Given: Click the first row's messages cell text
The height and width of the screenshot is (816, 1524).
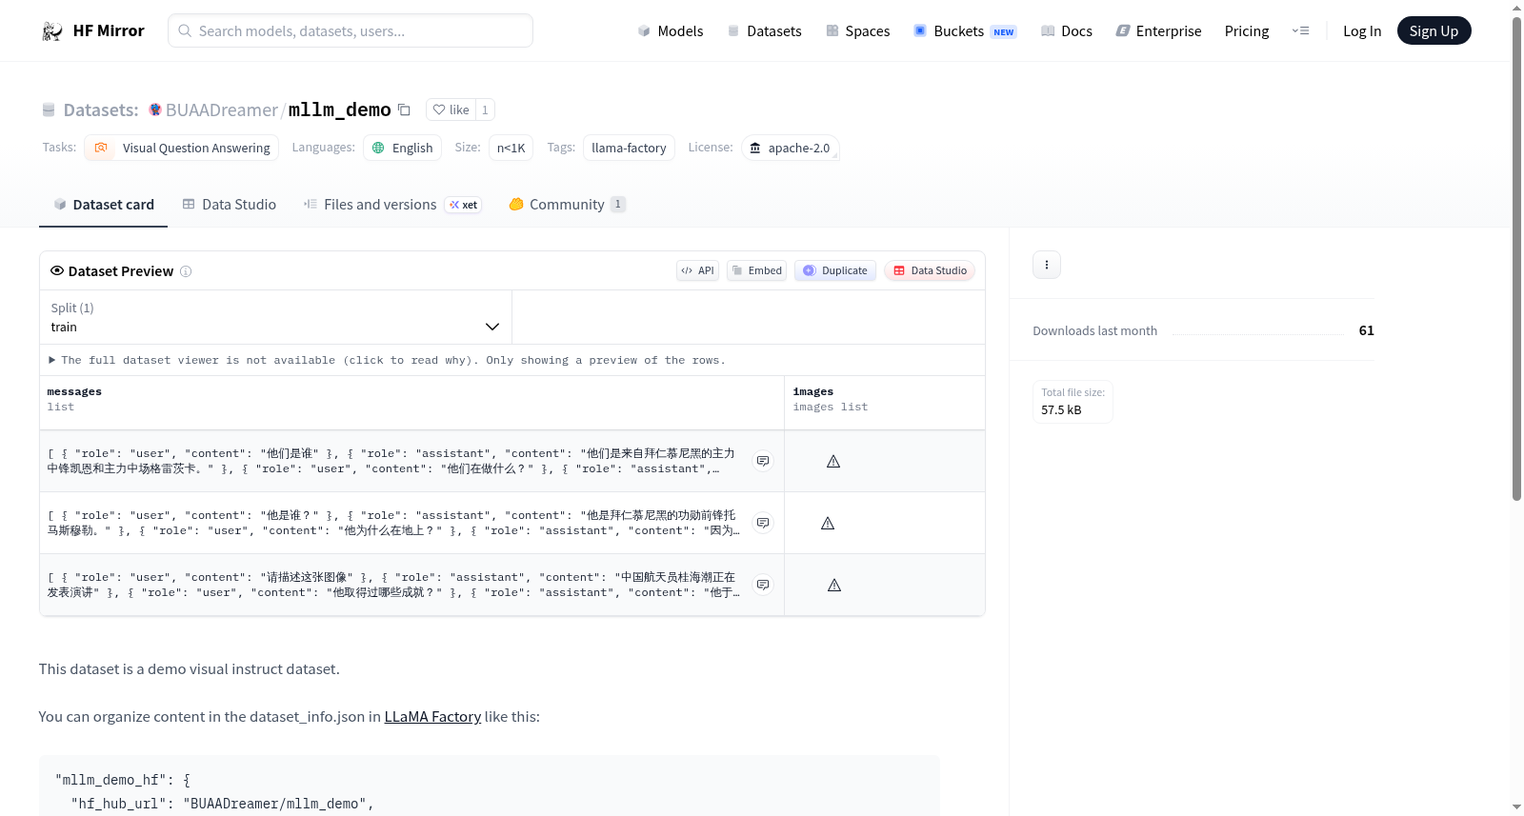Looking at the screenshot, I should (x=392, y=461).
